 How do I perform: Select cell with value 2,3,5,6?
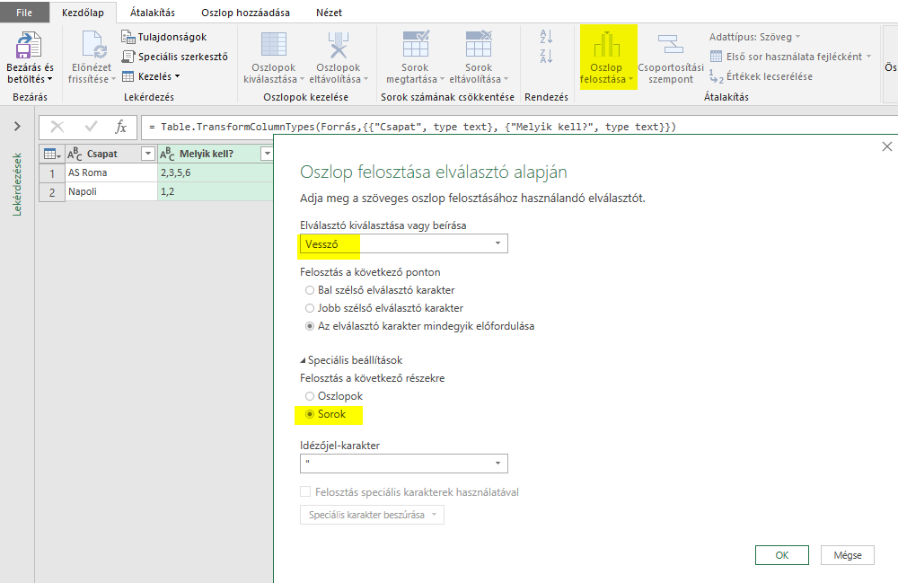(216, 172)
